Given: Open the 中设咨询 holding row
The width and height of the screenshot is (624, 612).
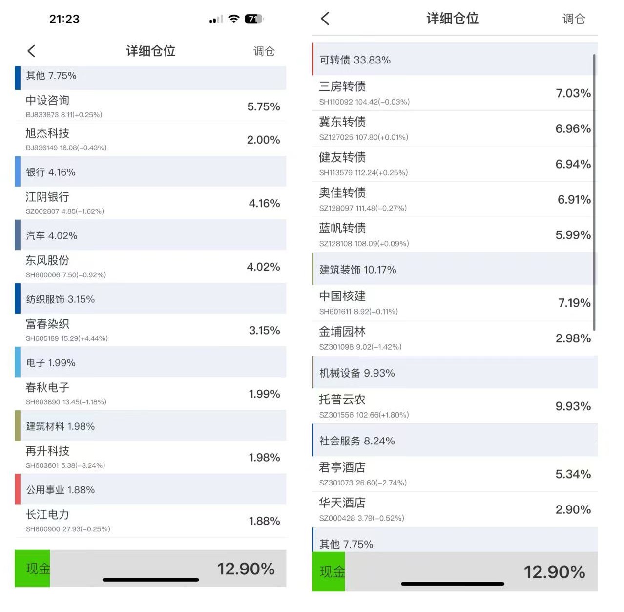Looking at the screenshot, I should coord(150,106).
